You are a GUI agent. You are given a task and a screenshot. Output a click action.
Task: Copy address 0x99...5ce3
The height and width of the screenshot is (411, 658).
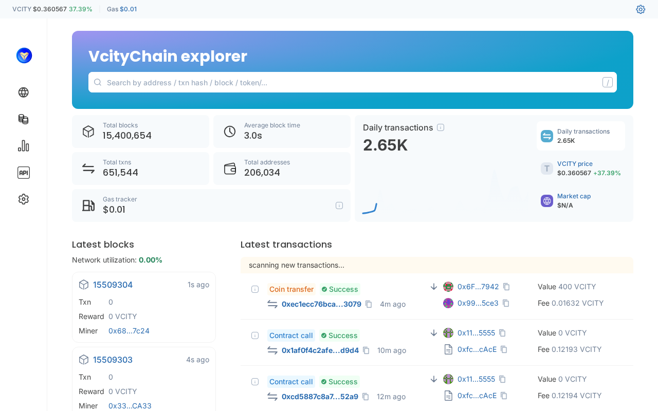506,303
